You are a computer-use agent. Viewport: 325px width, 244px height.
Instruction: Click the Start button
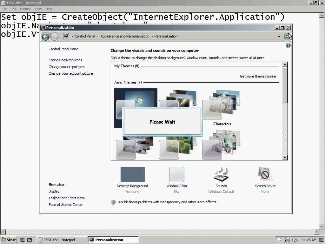pos(9,240)
